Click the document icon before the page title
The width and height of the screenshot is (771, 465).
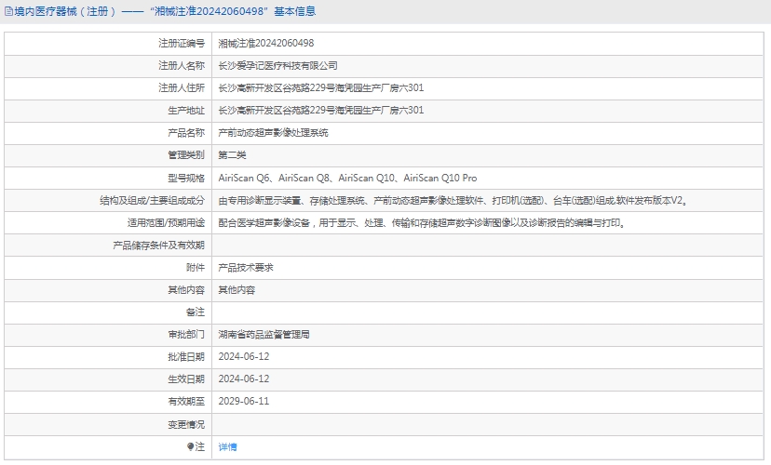[8, 12]
